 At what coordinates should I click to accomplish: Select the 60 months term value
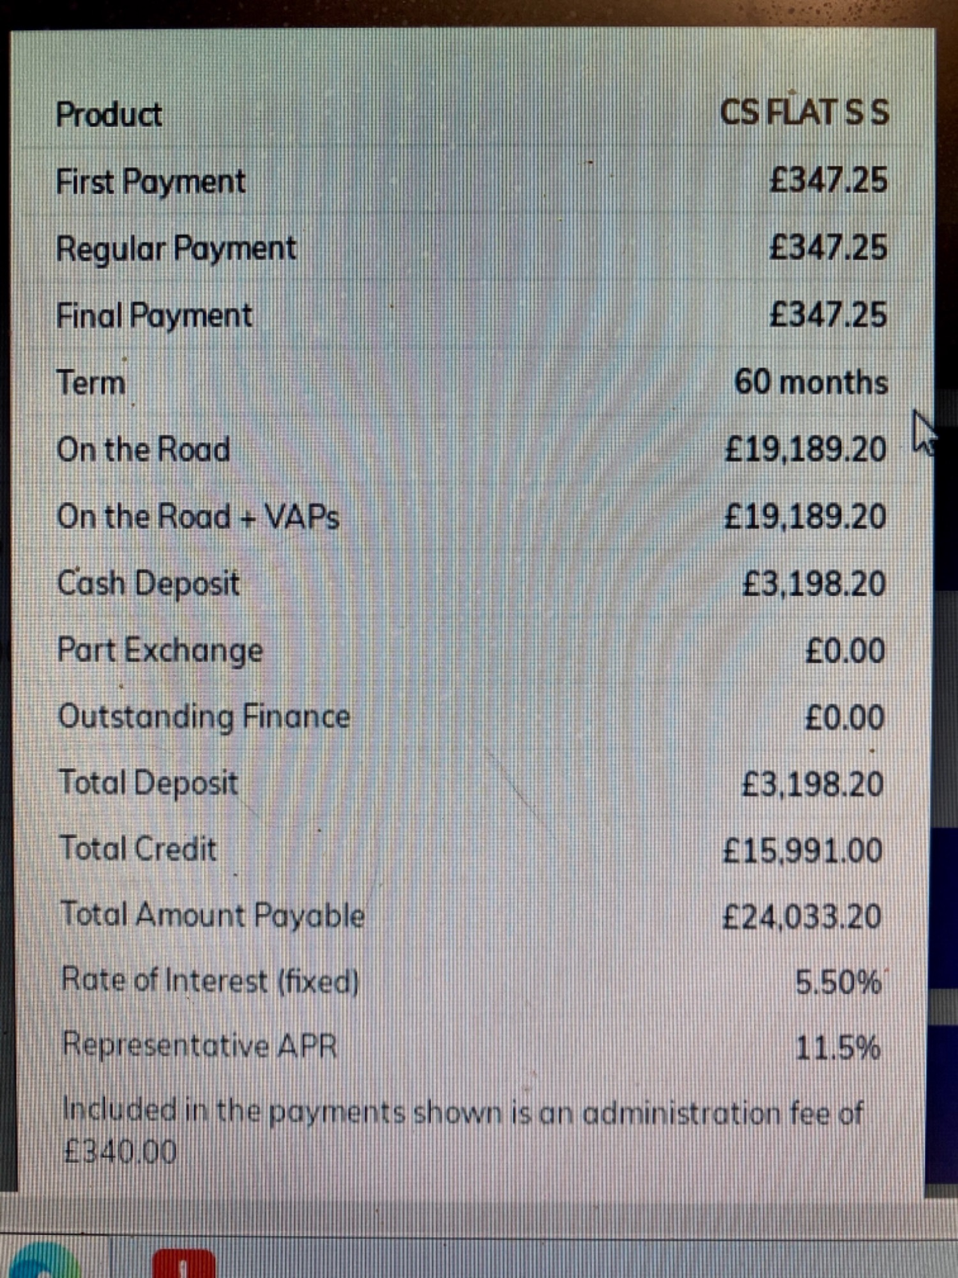tap(811, 382)
